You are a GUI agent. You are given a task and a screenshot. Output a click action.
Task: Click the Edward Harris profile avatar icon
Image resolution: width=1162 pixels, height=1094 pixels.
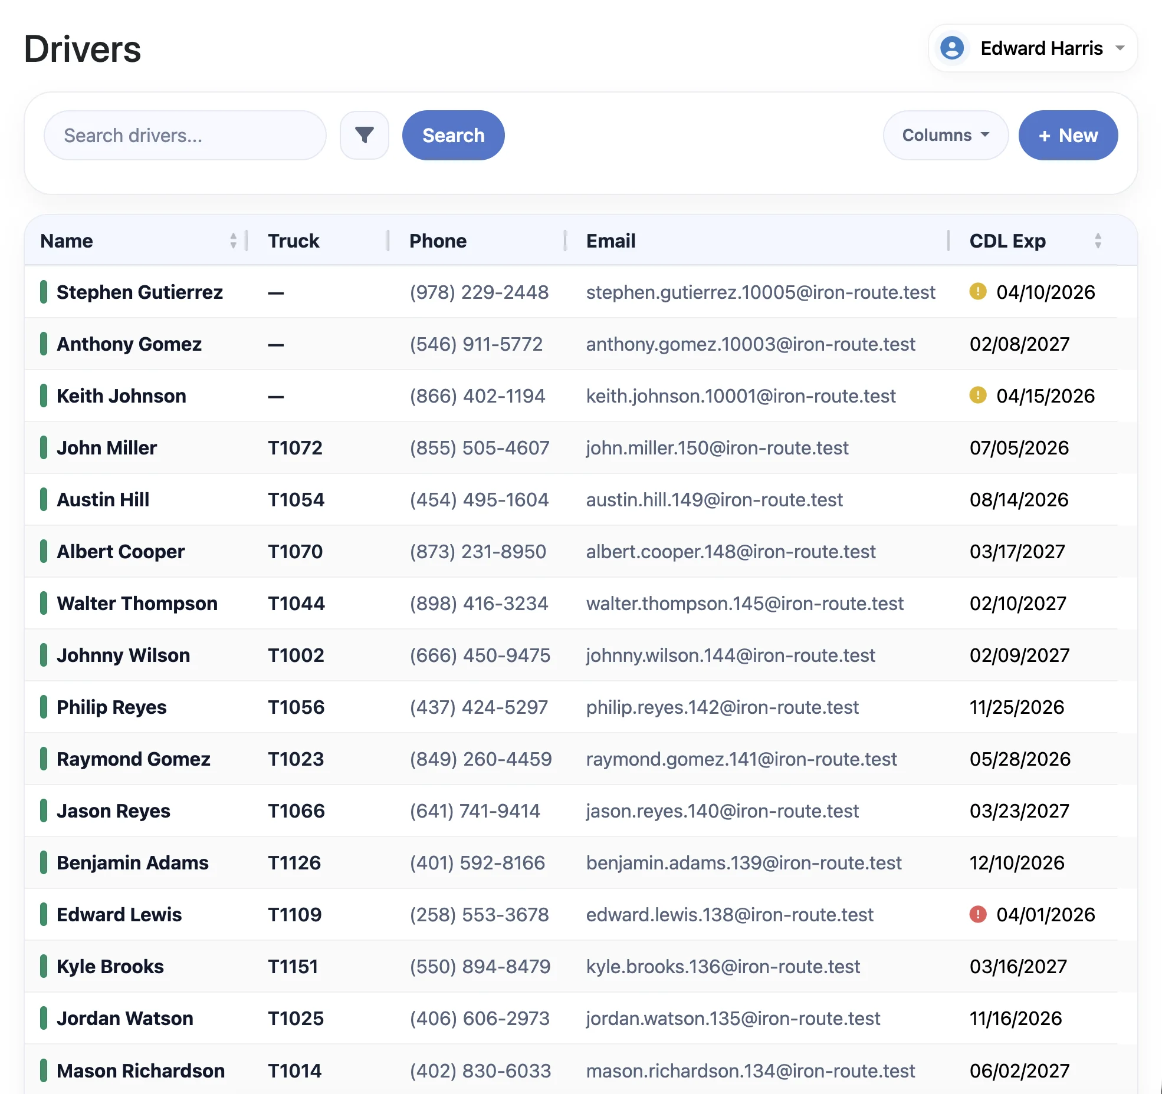click(x=952, y=48)
